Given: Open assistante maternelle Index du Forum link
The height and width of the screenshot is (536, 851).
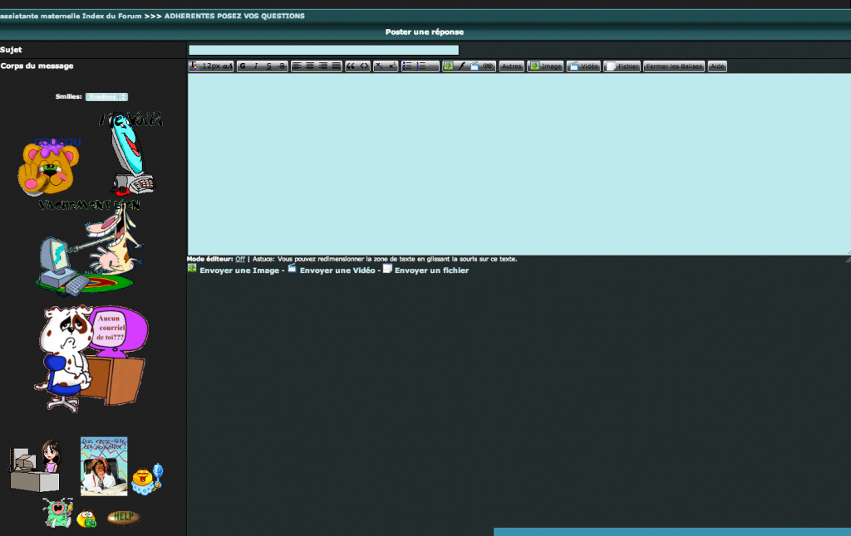Looking at the screenshot, I should point(71,17).
